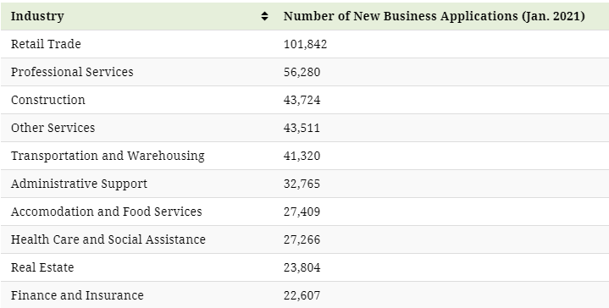Screen dimensions: 609x308
Task: Sort by Number of New Business Applications header
Action: (x=434, y=16)
